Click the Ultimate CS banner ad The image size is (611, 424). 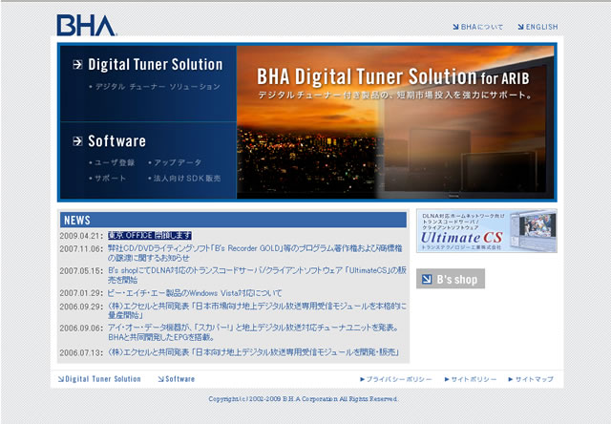487,231
